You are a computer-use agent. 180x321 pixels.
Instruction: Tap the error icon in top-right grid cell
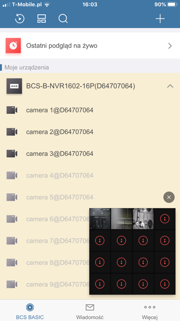[165, 219]
